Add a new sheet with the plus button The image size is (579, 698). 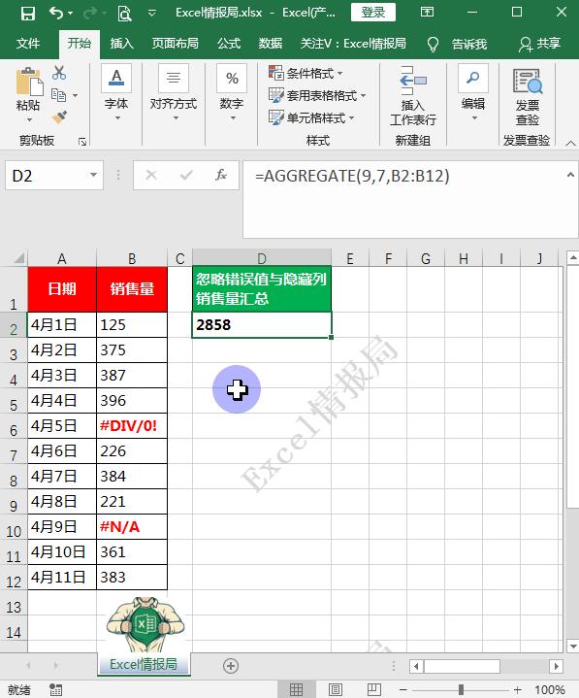[x=231, y=666]
